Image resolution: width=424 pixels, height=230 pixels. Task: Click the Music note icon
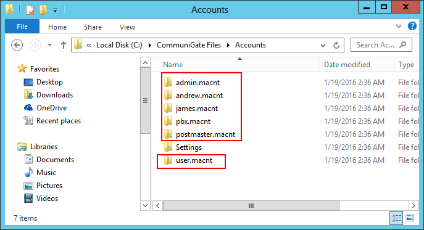[28, 172]
